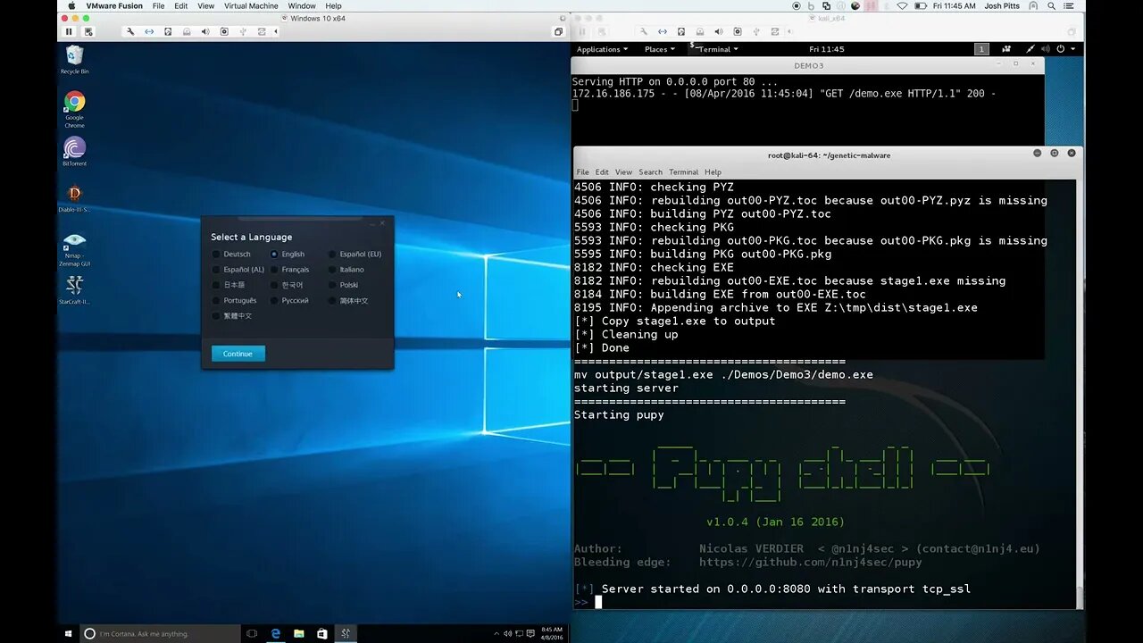The image size is (1143, 643).
Task: Select Português language option
Action: pos(235,300)
